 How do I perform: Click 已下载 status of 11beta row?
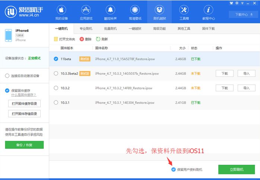pyautogui.click(x=196, y=59)
